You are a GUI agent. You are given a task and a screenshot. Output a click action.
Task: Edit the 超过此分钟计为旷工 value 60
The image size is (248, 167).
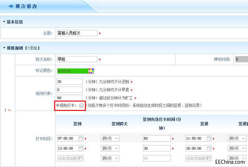click(70, 98)
